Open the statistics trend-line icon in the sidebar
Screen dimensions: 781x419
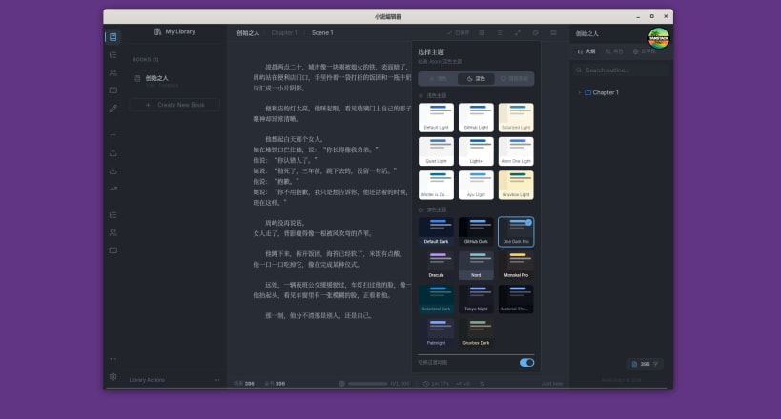(113, 189)
